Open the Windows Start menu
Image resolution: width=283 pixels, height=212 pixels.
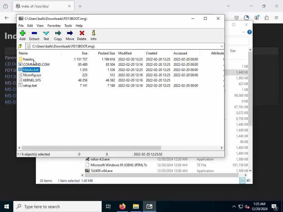[7, 206]
